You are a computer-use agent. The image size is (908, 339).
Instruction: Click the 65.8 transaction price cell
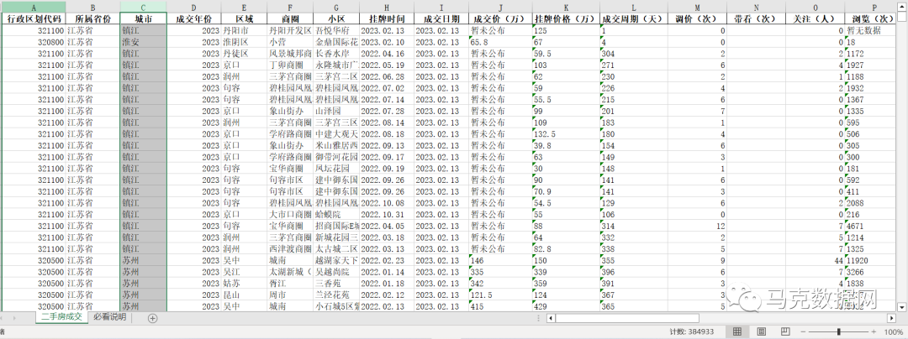(x=500, y=42)
